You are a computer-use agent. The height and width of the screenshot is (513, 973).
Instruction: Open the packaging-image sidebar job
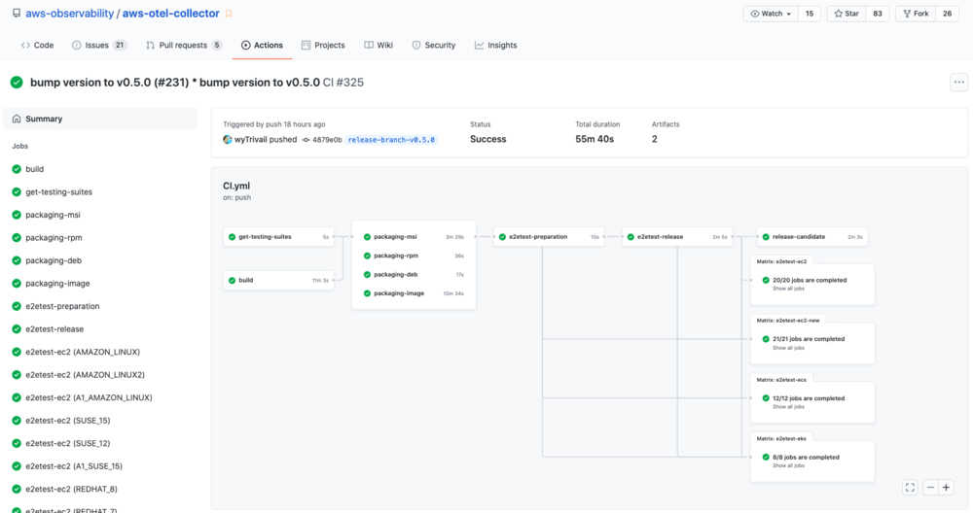point(57,284)
